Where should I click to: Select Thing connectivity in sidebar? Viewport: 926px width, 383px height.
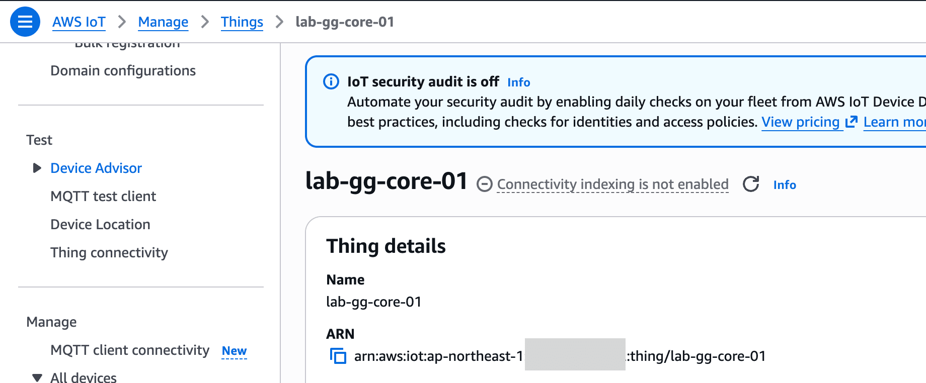pos(109,252)
